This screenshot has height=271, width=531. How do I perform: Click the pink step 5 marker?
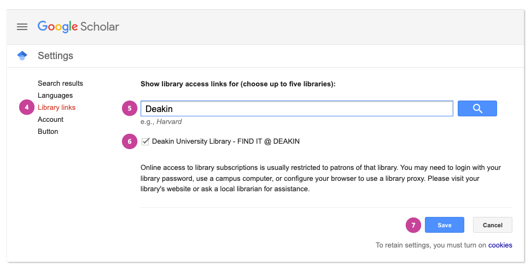pyautogui.click(x=130, y=109)
